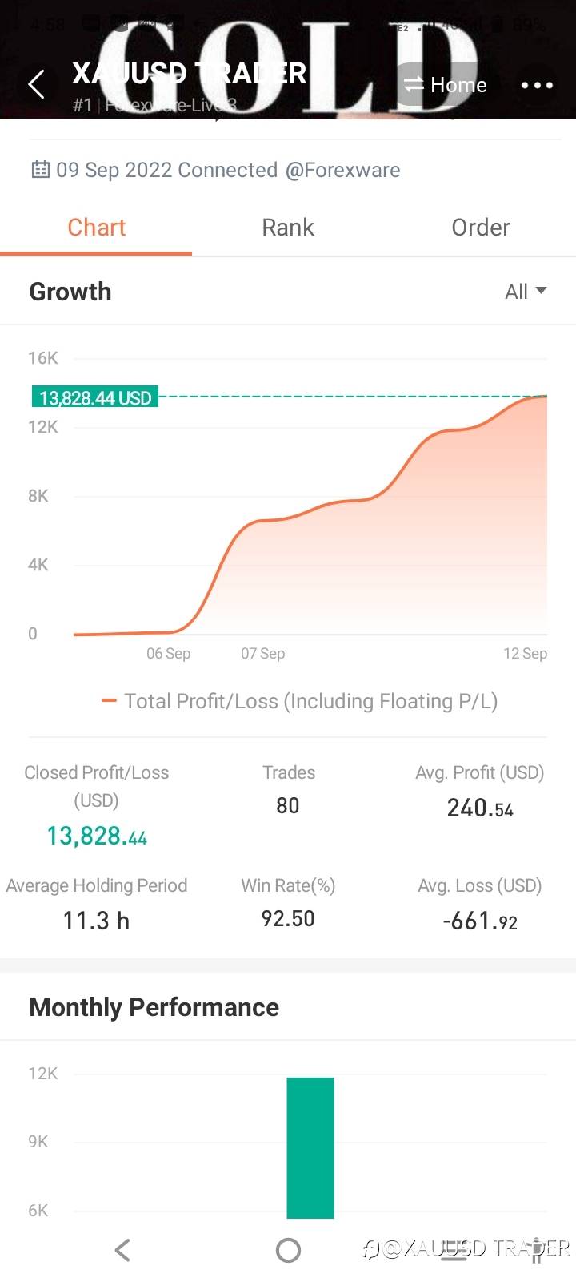Viewport: 576px width, 1282px height.
Task: Tap the Monthly Performance section heading
Action: 154,1007
